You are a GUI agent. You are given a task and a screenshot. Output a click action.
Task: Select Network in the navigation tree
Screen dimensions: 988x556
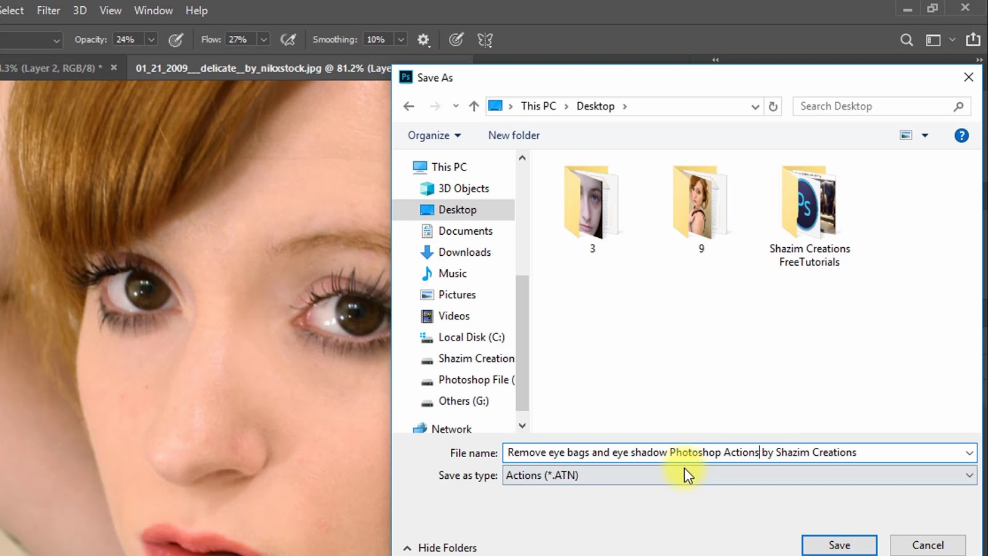451,429
